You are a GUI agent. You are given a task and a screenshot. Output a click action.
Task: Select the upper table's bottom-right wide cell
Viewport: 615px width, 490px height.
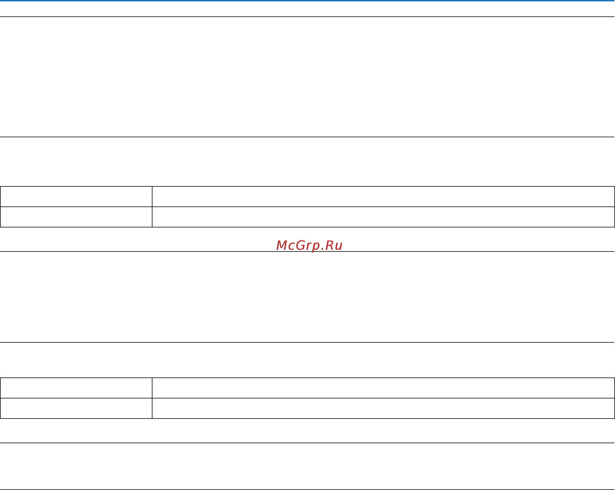(x=383, y=217)
